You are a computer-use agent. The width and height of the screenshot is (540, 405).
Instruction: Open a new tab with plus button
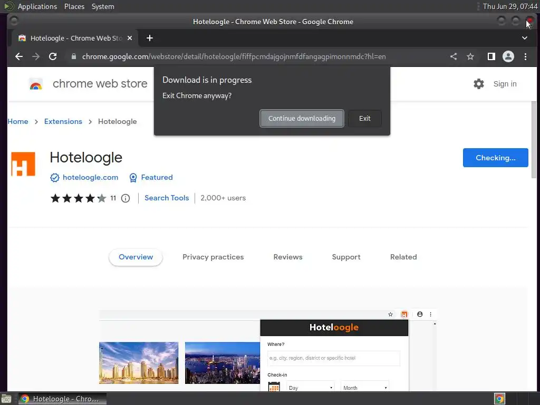(x=149, y=38)
